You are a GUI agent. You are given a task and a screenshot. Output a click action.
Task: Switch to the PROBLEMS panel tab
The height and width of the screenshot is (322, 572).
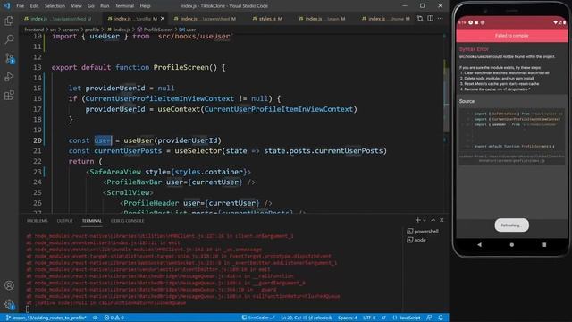pos(38,221)
